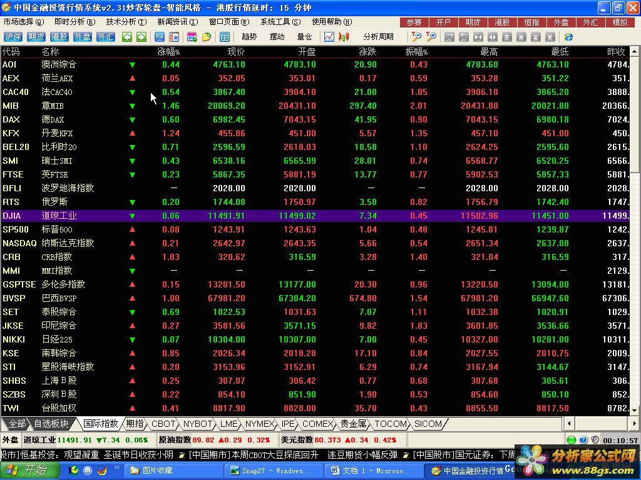Click the red 外盘 button at top right
This screenshot has width=641, height=480.
click(562, 22)
